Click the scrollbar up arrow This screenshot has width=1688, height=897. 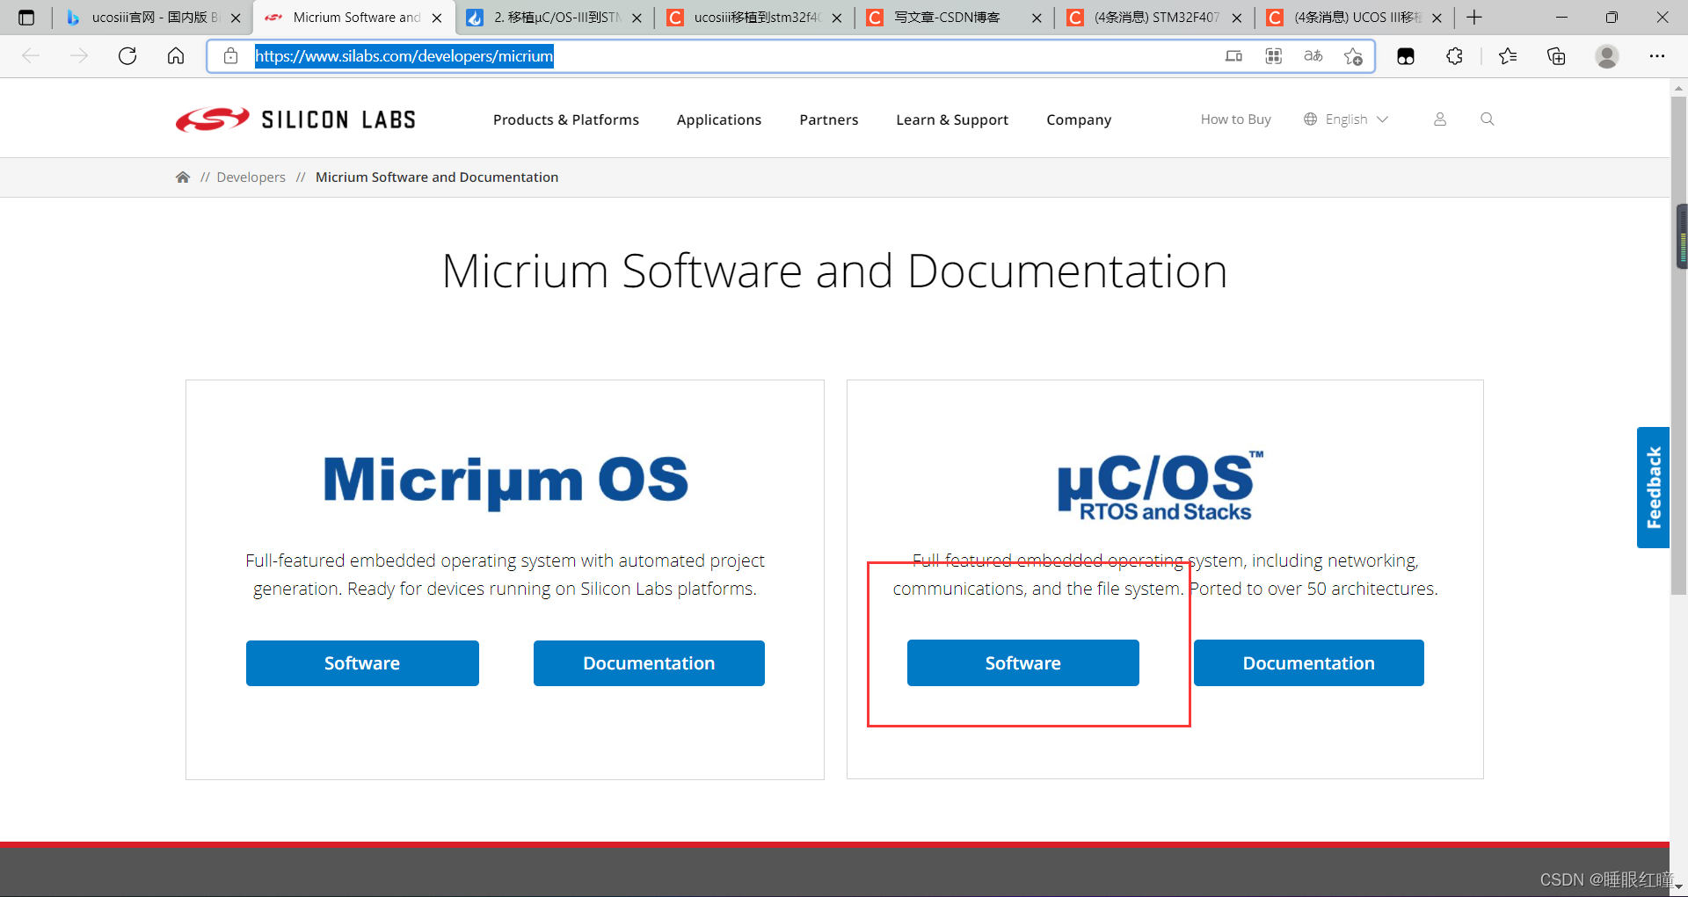1679,87
